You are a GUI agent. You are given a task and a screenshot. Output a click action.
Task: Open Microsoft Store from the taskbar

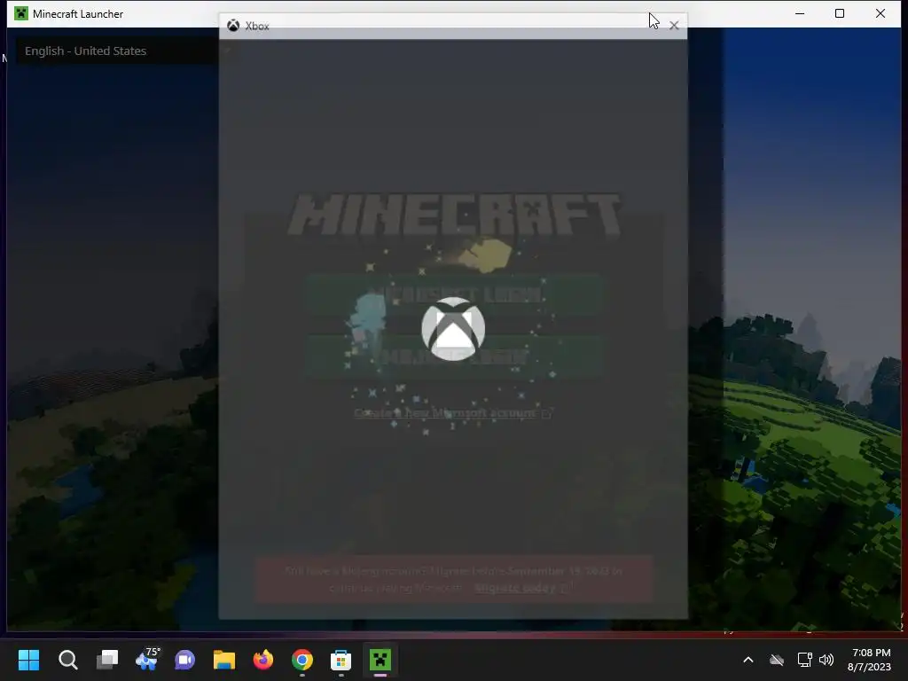(x=341, y=660)
